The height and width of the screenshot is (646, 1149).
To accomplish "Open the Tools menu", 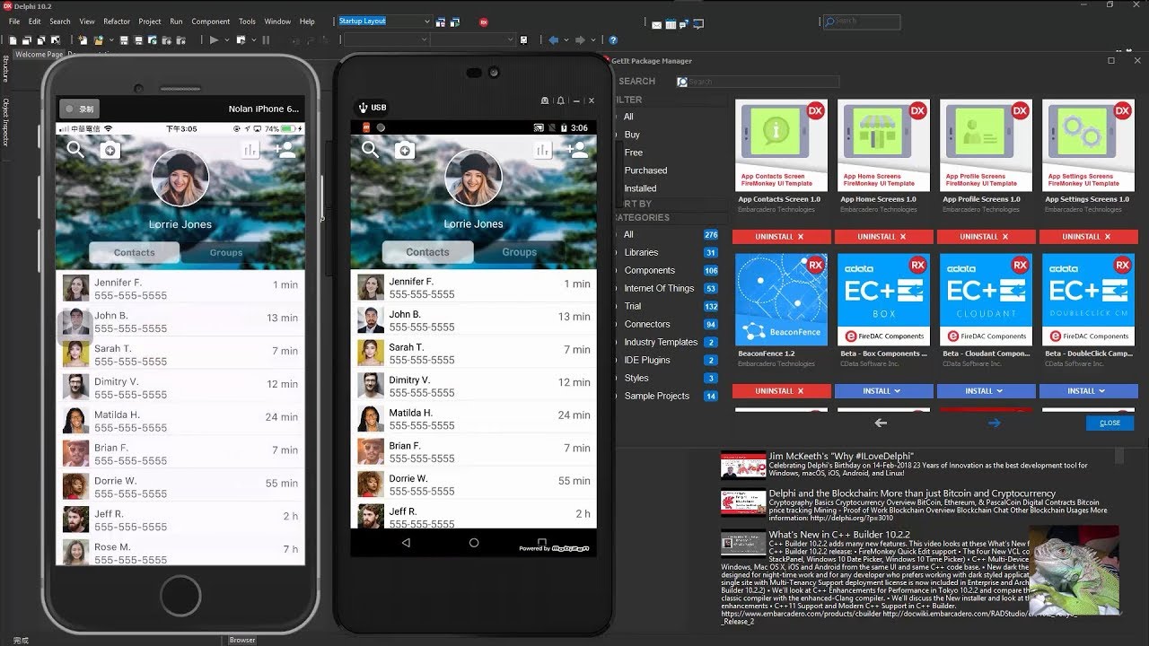I will (247, 22).
